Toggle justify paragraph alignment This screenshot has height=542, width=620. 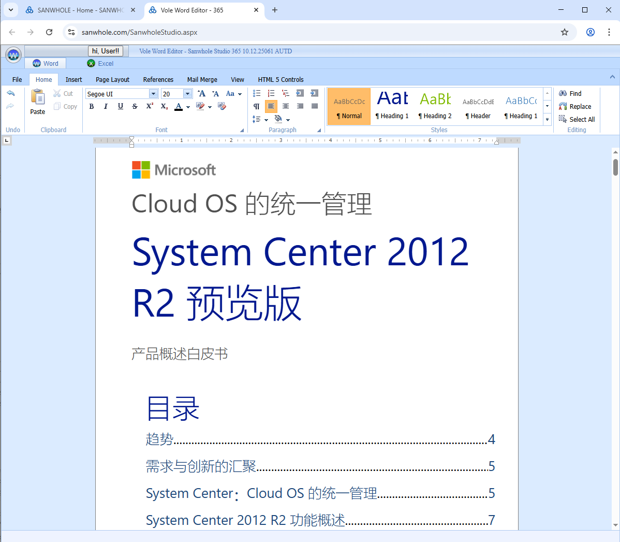[x=315, y=106]
